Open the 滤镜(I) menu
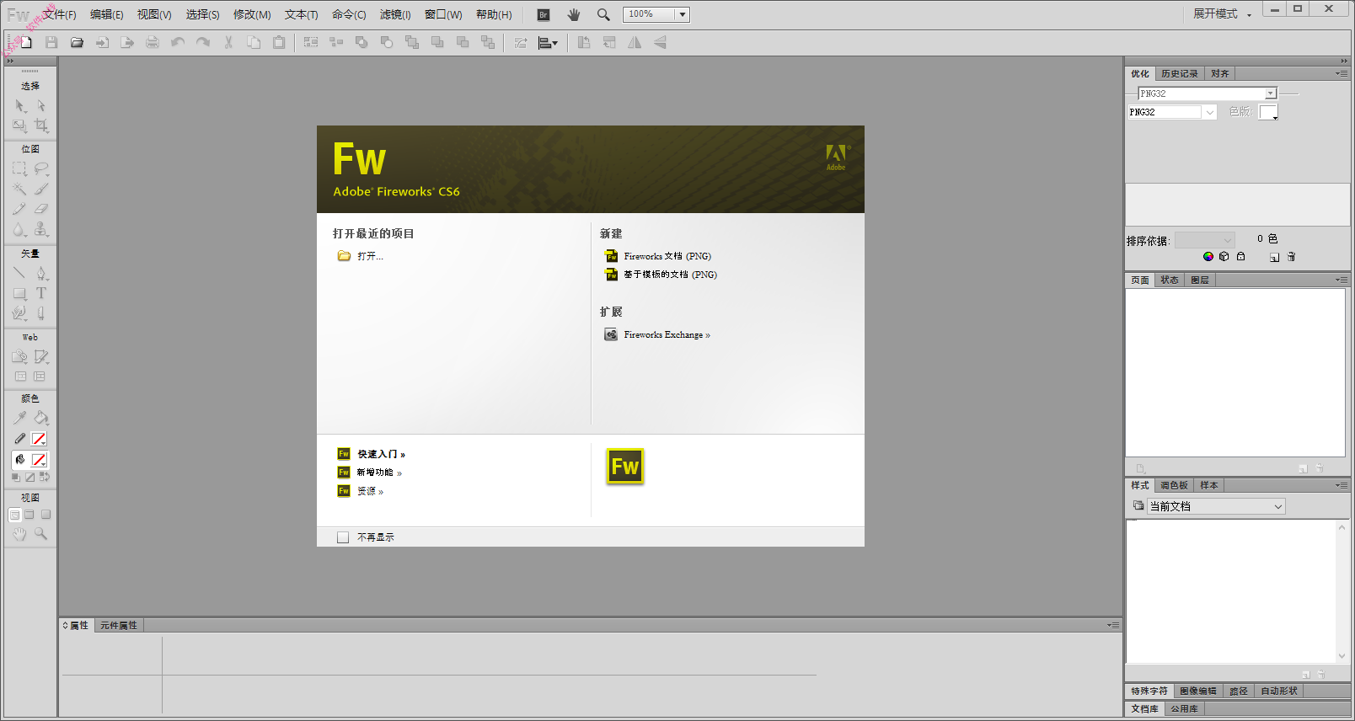Image resolution: width=1355 pixels, height=721 pixels. (x=395, y=14)
